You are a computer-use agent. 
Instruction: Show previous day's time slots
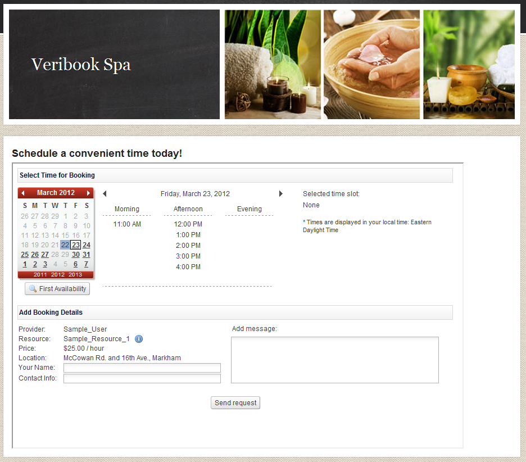105,193
